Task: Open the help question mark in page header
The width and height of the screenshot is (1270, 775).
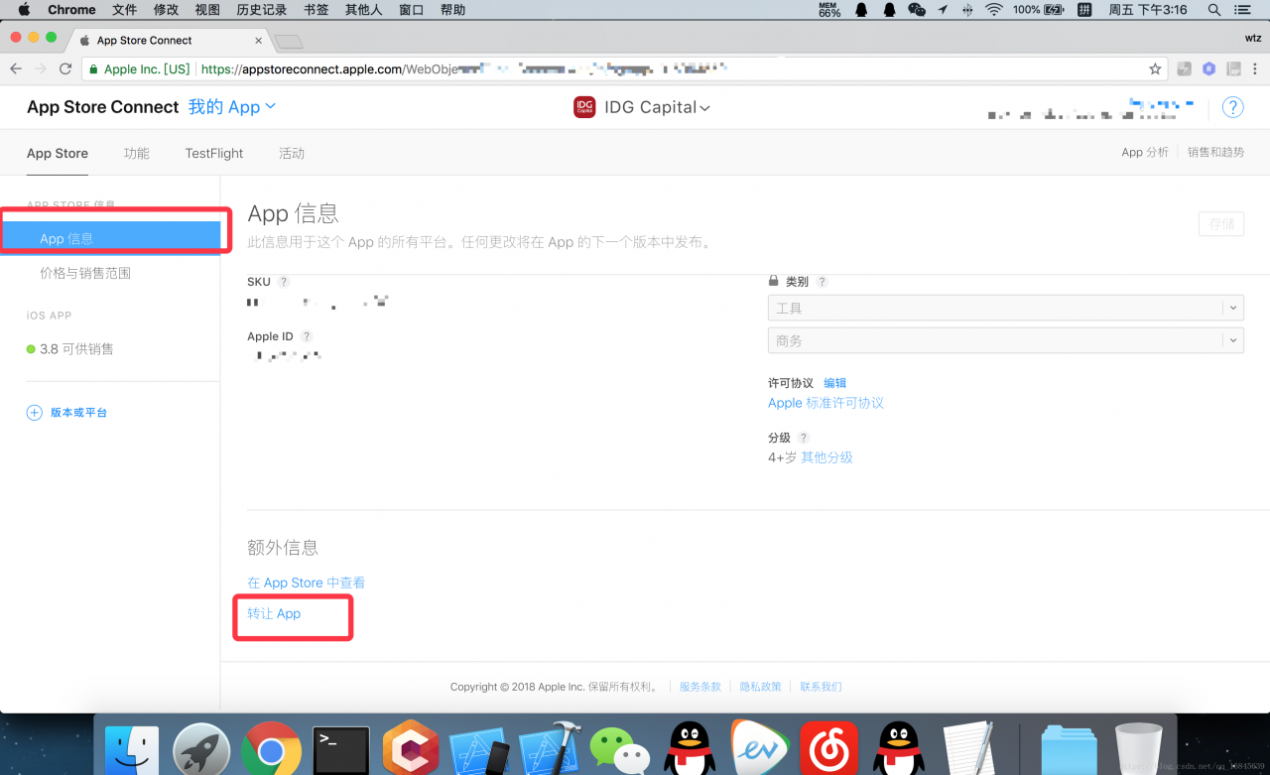Action: [x=1232, y=107]
